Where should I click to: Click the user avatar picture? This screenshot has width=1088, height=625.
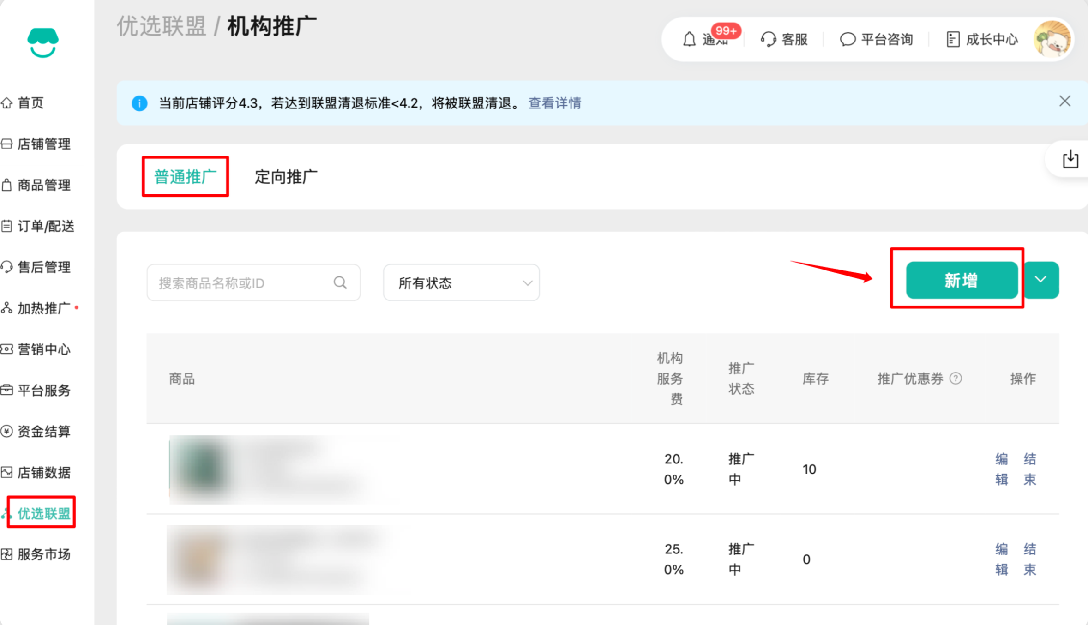[1052, 40]
